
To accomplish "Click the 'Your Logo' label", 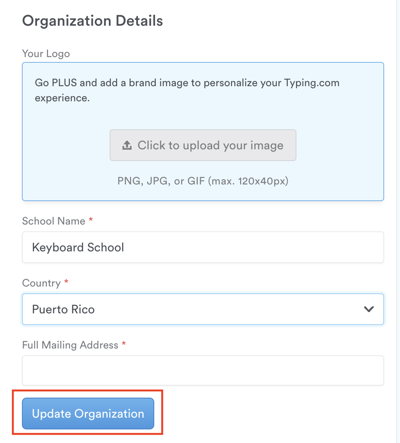I will tap(46, 54).
